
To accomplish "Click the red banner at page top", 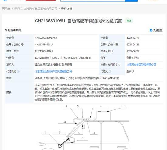I will pyautogui.click(x=41, y=0).
